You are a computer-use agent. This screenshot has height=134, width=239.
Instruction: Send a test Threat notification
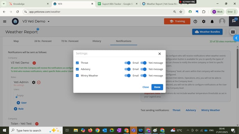[176, 110]
